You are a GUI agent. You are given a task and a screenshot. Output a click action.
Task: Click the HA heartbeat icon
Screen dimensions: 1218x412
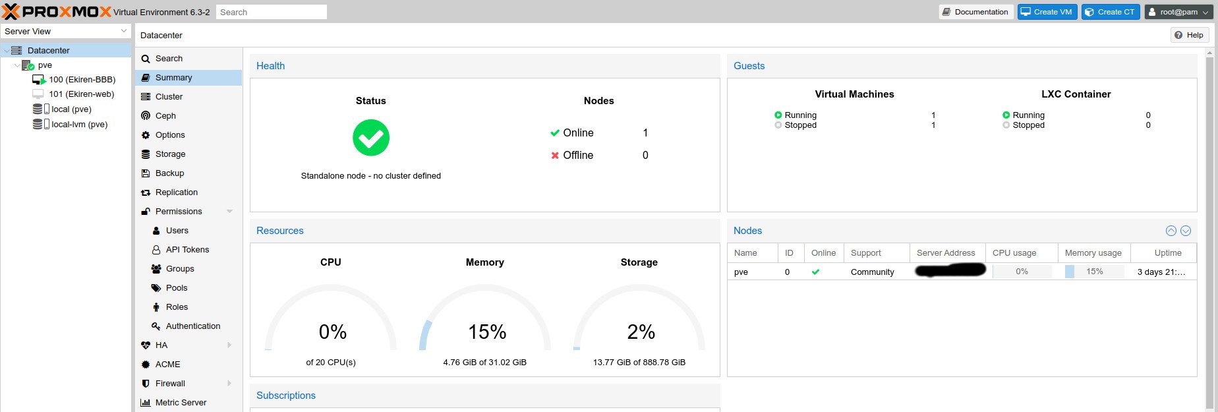146,345
